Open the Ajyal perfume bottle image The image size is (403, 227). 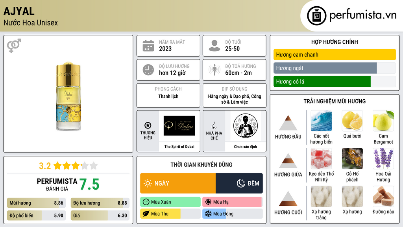[68, 96]
